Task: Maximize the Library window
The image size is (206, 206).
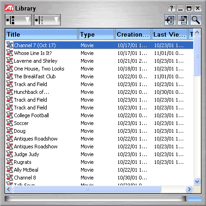Action: (189, 8)
